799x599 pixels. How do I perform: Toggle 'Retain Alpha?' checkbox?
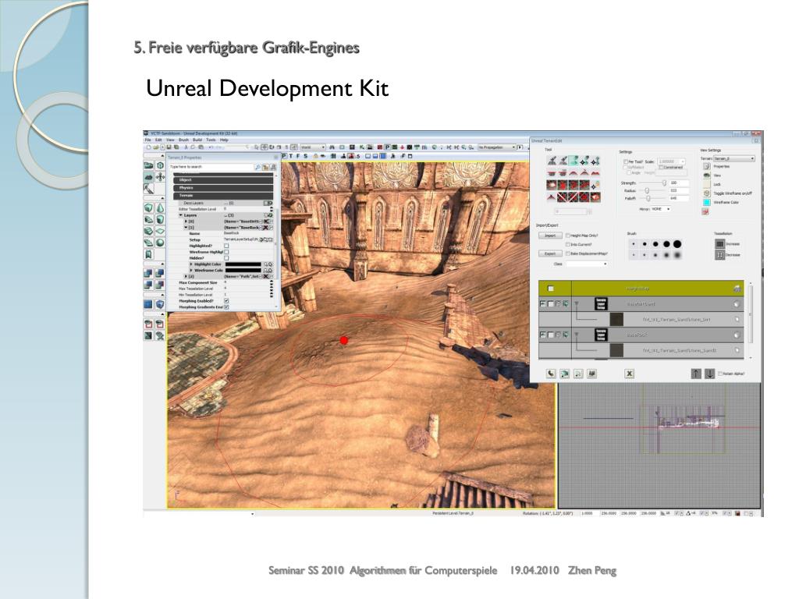click(x=720, y=374)
